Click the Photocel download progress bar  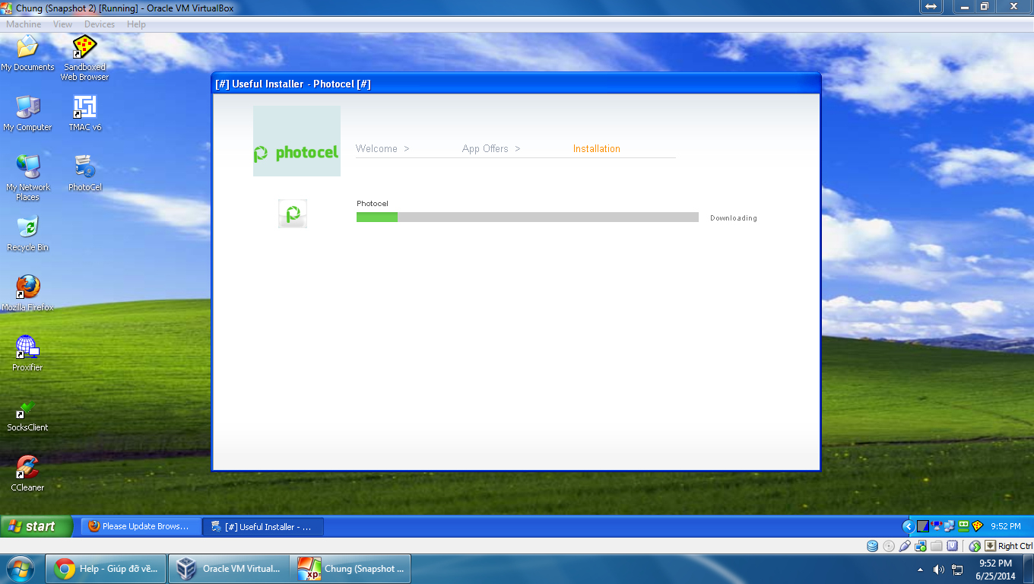527,217
